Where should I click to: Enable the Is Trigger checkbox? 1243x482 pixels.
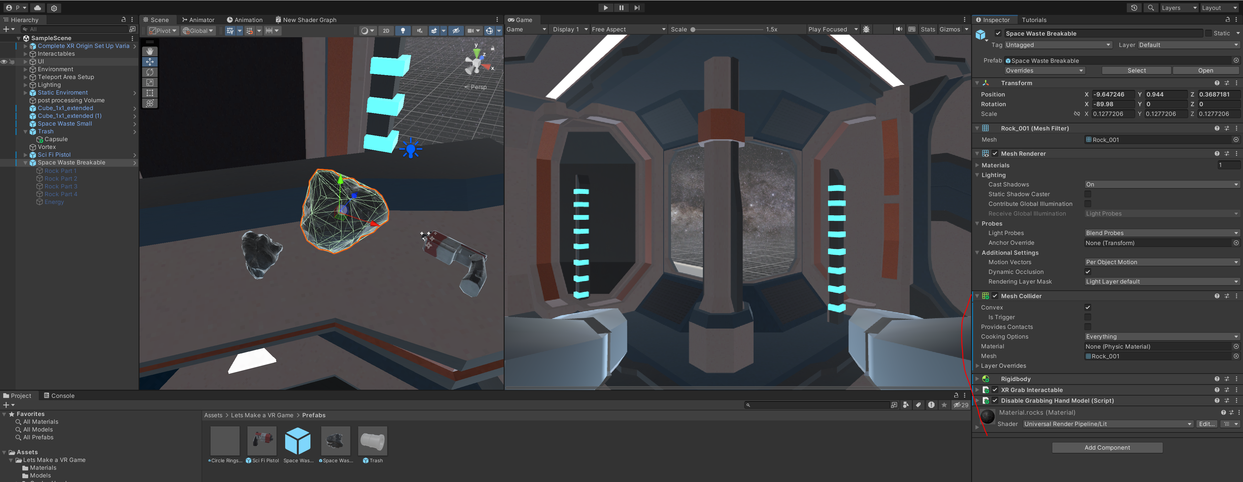(1087, 317)
